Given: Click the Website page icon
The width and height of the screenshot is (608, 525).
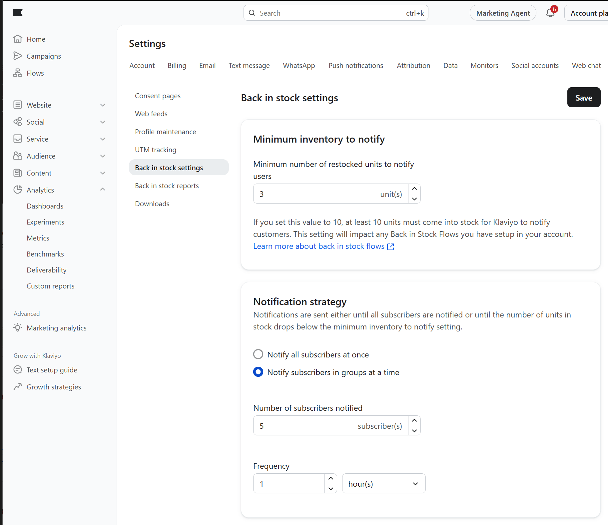Looking at the screenshot, I should pos(18,105).
